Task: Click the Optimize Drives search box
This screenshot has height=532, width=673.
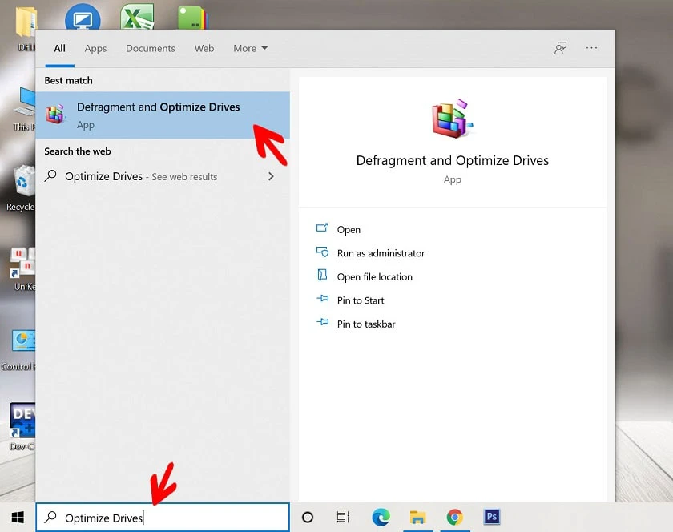Action: (163, 518)
